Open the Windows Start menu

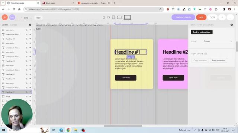(x=3, y=130)
